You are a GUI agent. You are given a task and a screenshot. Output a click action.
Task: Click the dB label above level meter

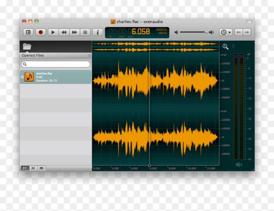248,54
